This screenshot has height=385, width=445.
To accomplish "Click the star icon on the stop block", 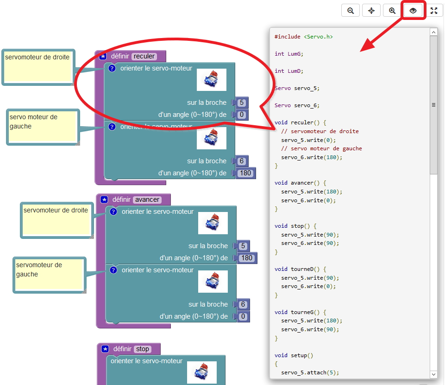I will click(105, 349).
